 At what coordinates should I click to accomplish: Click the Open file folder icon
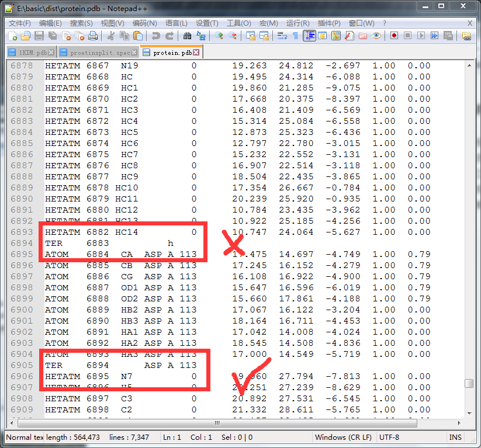[x=27, y=36]
